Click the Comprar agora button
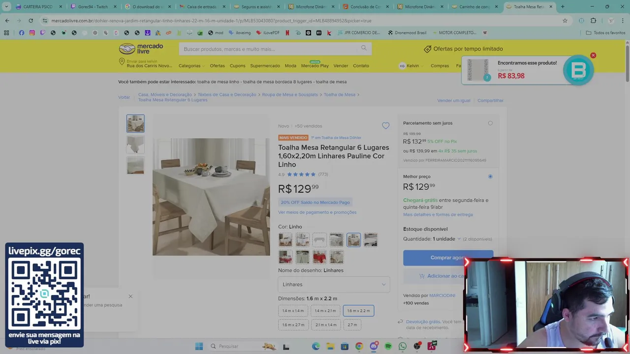 pyautogui.click(x=448, y=258)
